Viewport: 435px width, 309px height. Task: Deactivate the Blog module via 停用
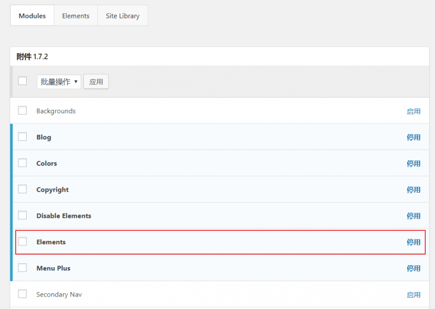click(413, 137)
